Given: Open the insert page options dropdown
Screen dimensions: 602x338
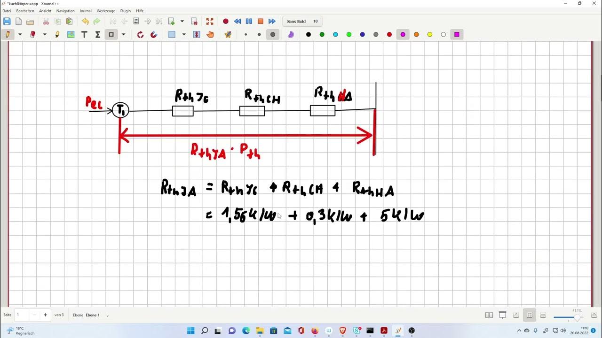Looking at the screenshot, I should 182,21.
